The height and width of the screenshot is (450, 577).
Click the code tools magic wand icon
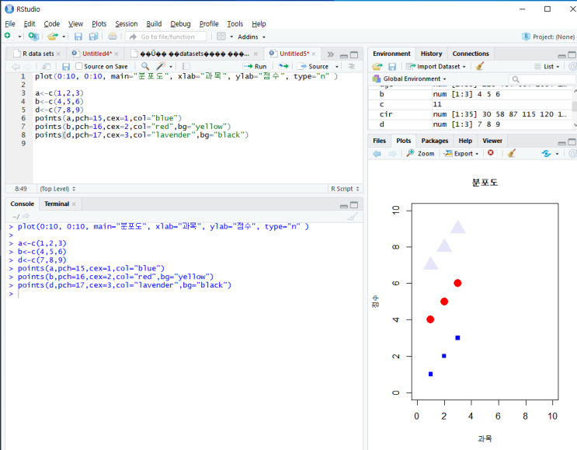tap(161, 67)
